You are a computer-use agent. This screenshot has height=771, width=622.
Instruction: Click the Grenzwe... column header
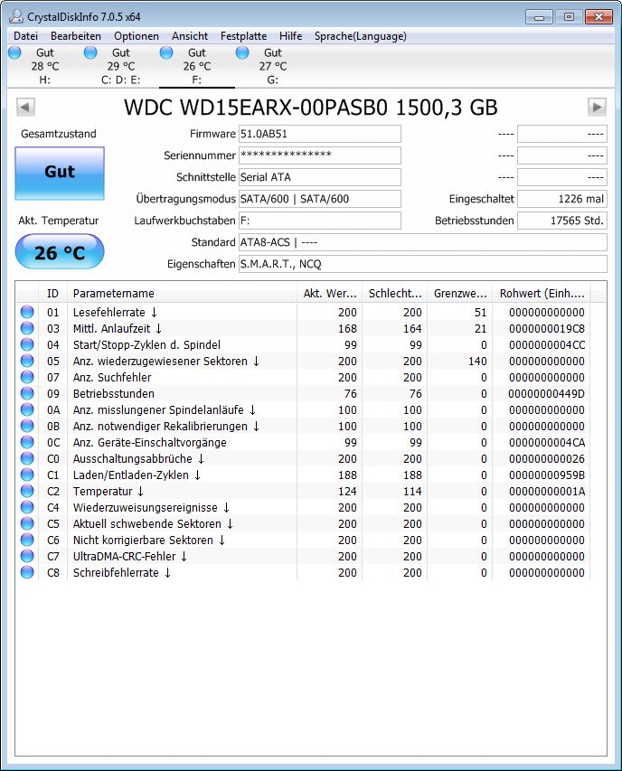(x=460, y=294)
